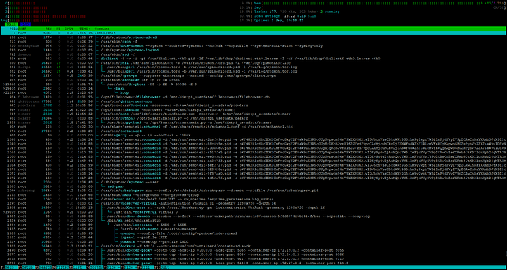Sort by the CPU% column header
Image resolution: width=507 pixels, height=270 pixels.
click(x=68, y=29)
